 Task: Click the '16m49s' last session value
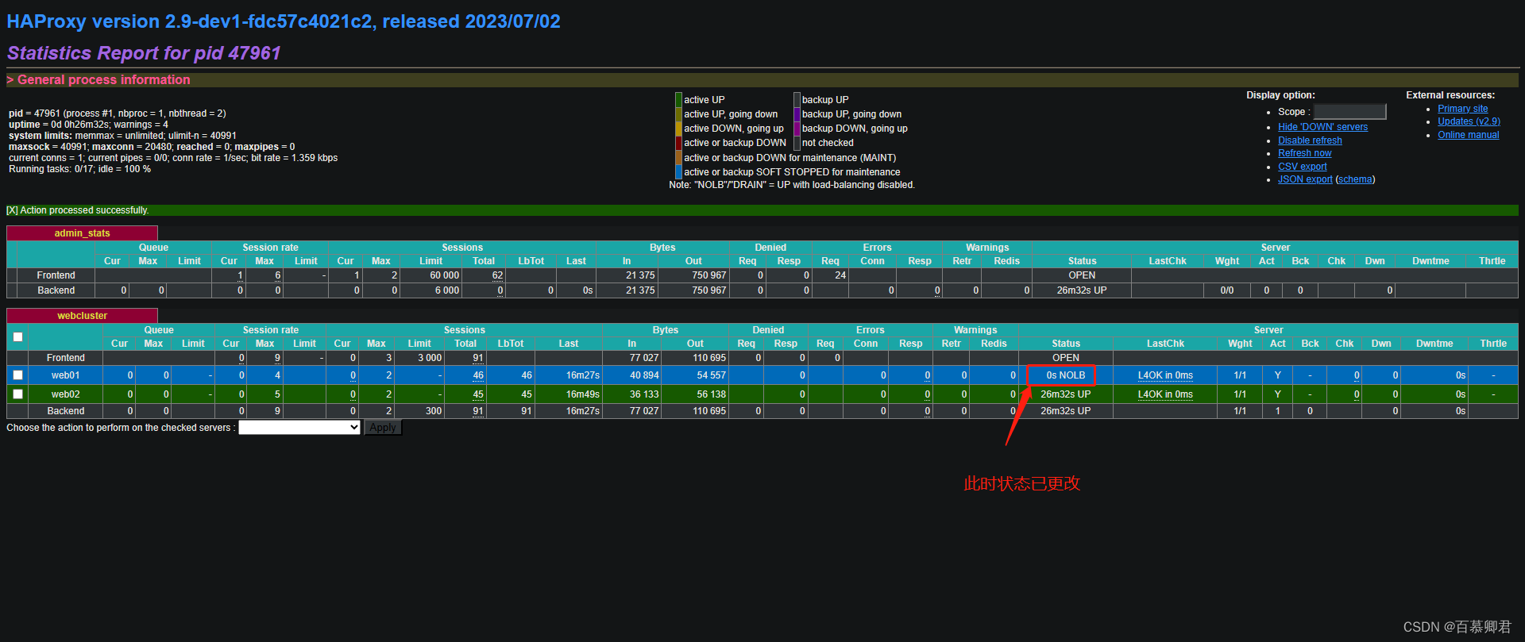pyautogui.click(x=583, y=394)
